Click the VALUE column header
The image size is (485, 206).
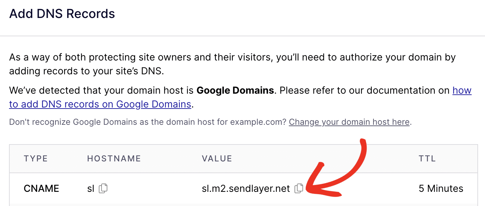pos(217,159)
